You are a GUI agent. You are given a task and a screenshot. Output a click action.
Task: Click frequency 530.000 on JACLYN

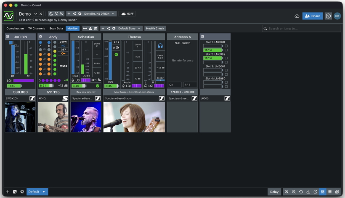point(20,92)
